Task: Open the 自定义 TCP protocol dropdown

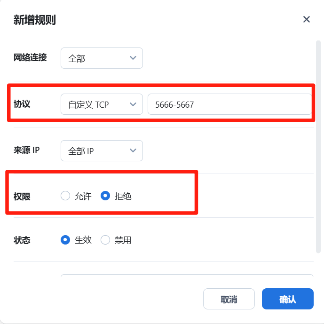Action: (x=102, y=104)
